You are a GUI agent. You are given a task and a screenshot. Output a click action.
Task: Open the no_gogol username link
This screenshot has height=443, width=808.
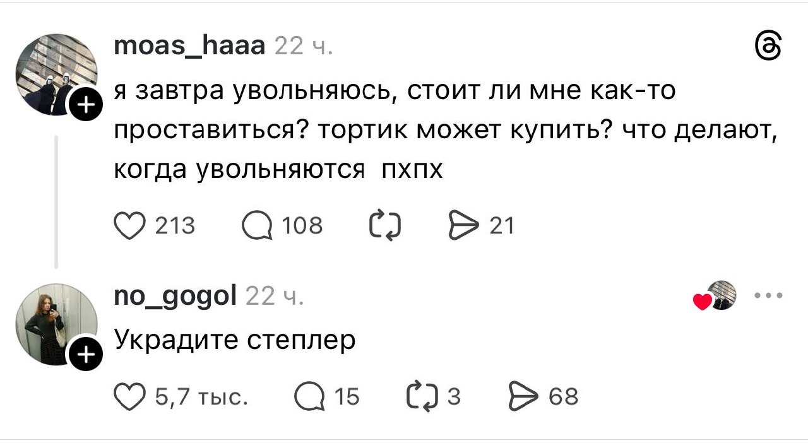pos(175,295)
